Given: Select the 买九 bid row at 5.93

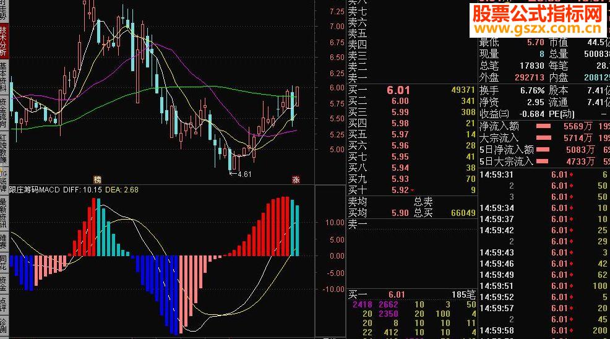Looking at the screenshot, I should pyautogui.click(x=411, y=179).
